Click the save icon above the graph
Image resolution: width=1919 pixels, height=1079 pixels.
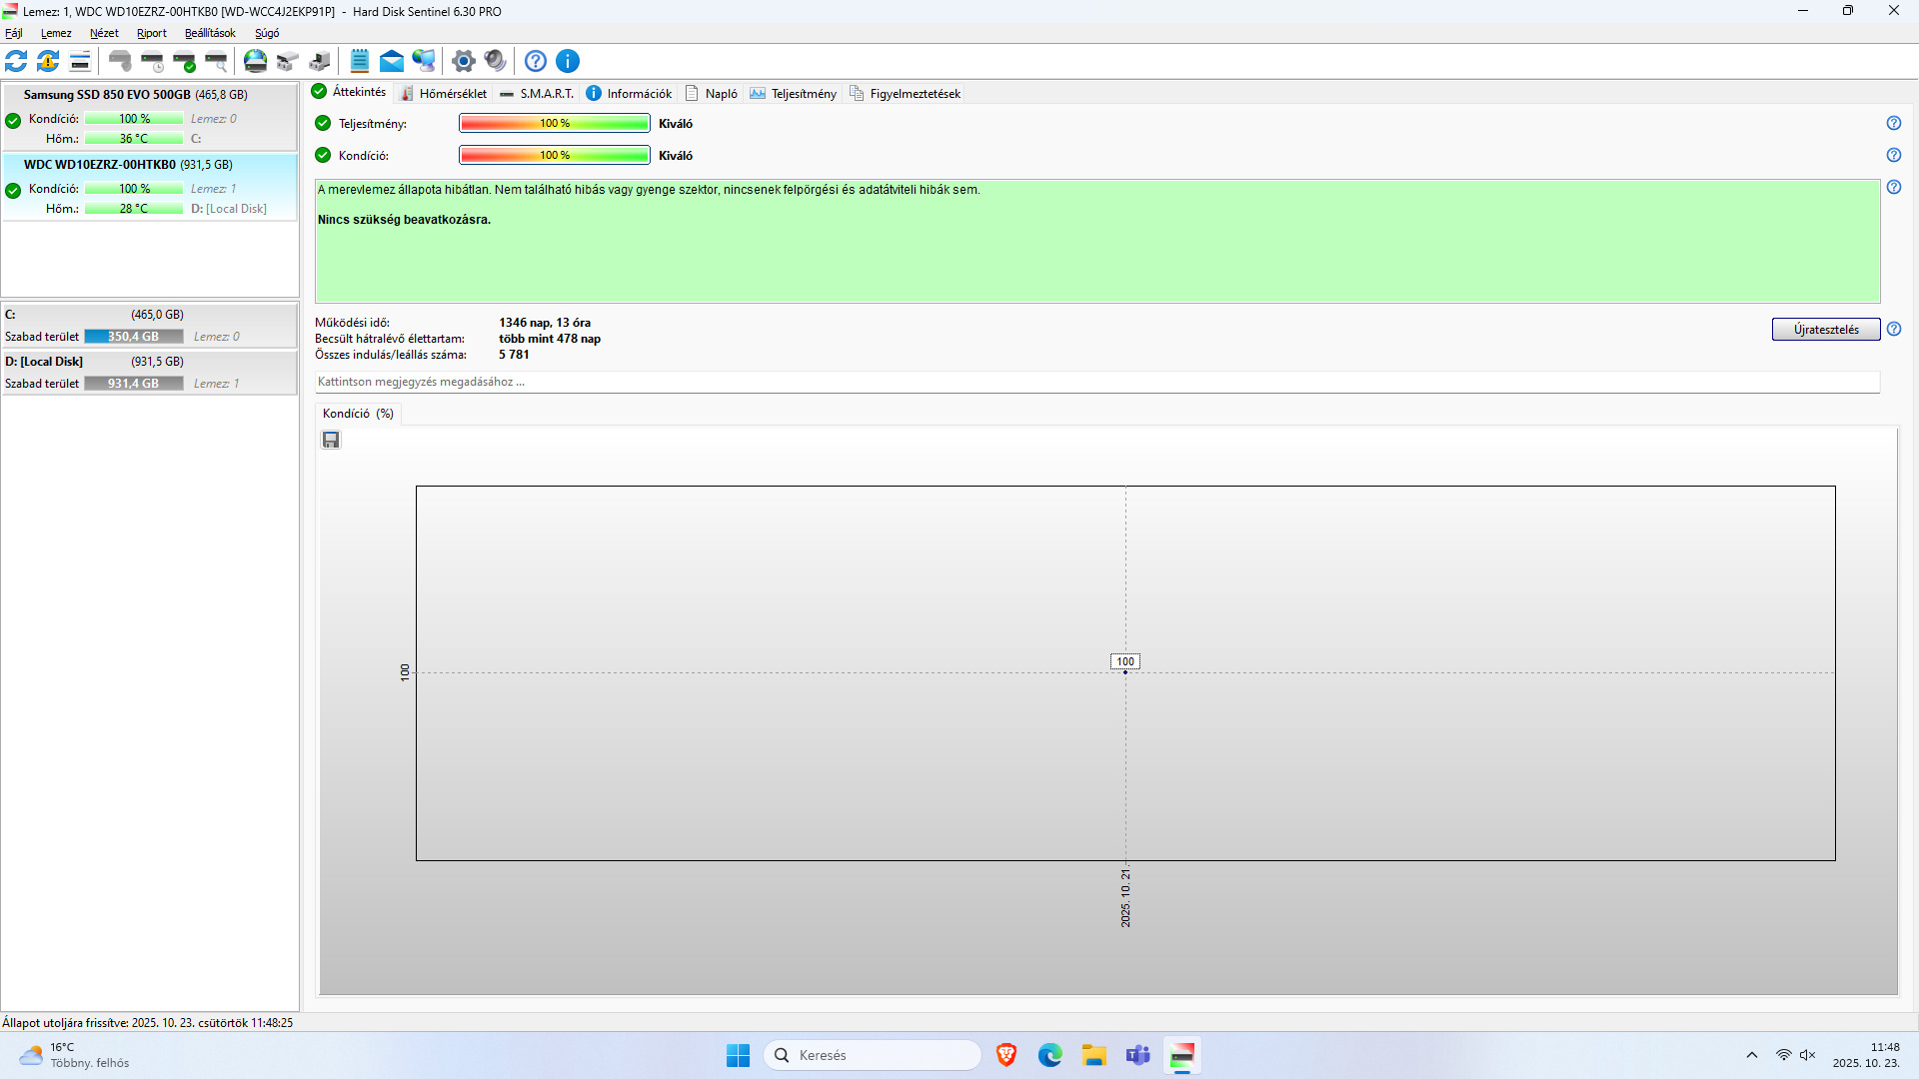[331, 440]
